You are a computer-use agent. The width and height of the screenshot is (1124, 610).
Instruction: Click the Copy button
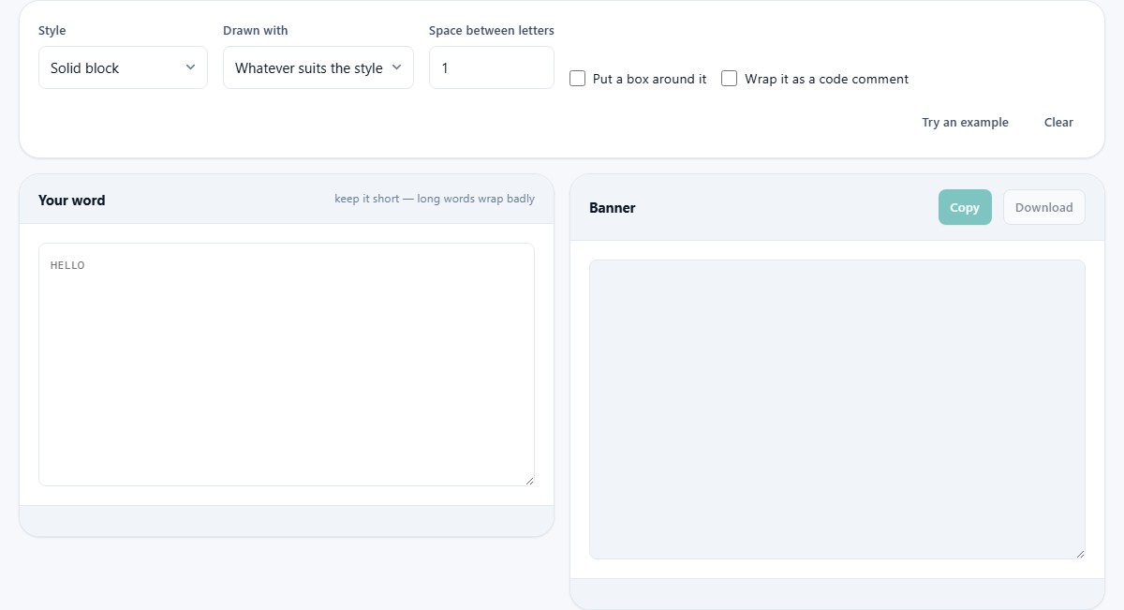(965, 208)
